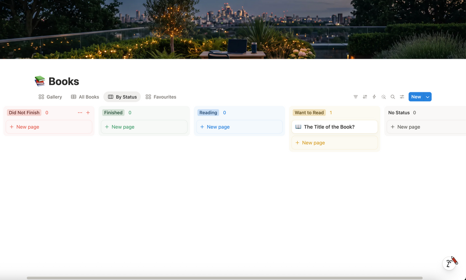
Task: Click the sort arrows icon
Action: coord(365,97)
